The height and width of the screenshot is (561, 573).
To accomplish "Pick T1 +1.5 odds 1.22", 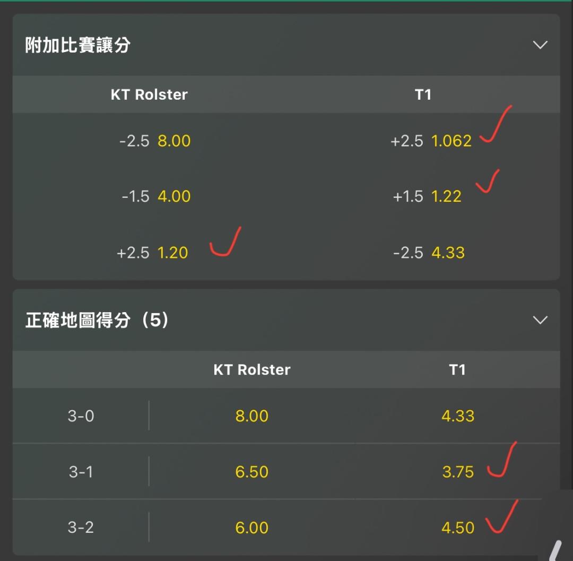I will tap(427, 196).
